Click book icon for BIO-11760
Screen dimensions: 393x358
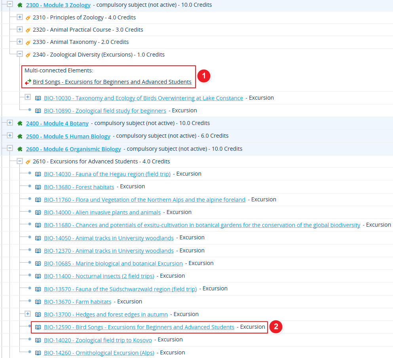click(x=38, y=200)
